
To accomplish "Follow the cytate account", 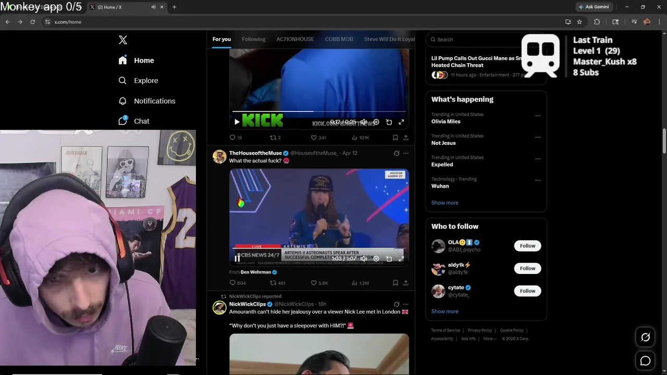I will coord(527,291).
